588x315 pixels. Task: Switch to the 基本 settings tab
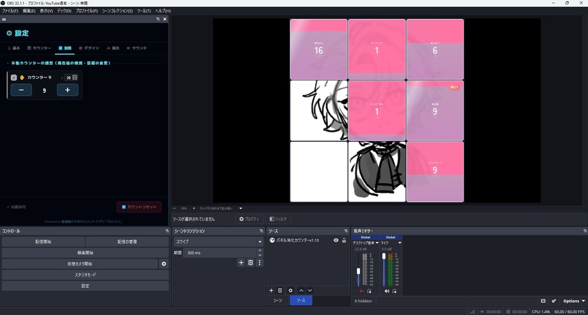14,48
